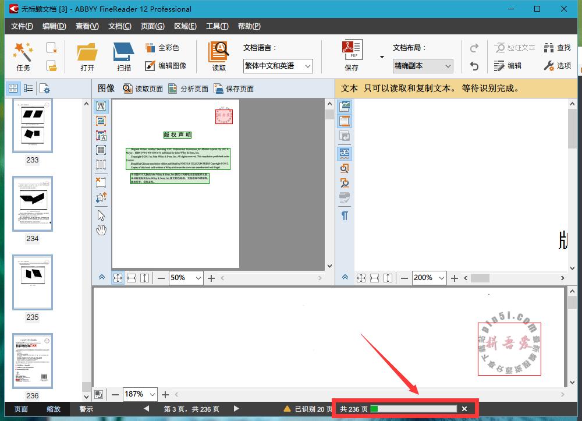Open the 帮助(P) menu

(249, 26)
